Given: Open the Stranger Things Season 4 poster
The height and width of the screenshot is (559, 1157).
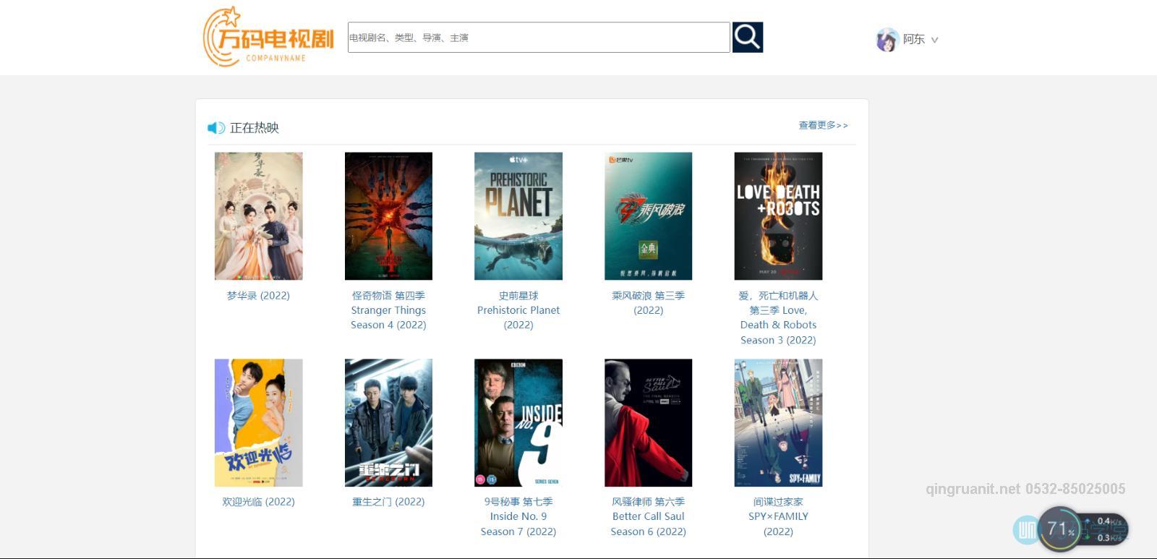Looking at the screenshot, I should tap(388, 216).
